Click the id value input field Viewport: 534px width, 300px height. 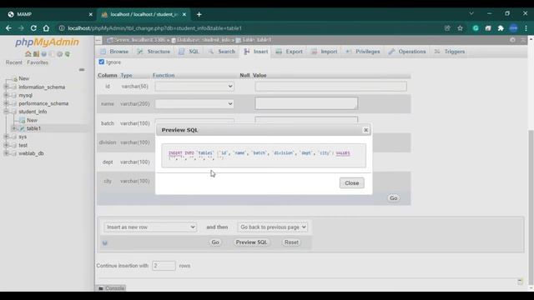(x=330, y=87)
